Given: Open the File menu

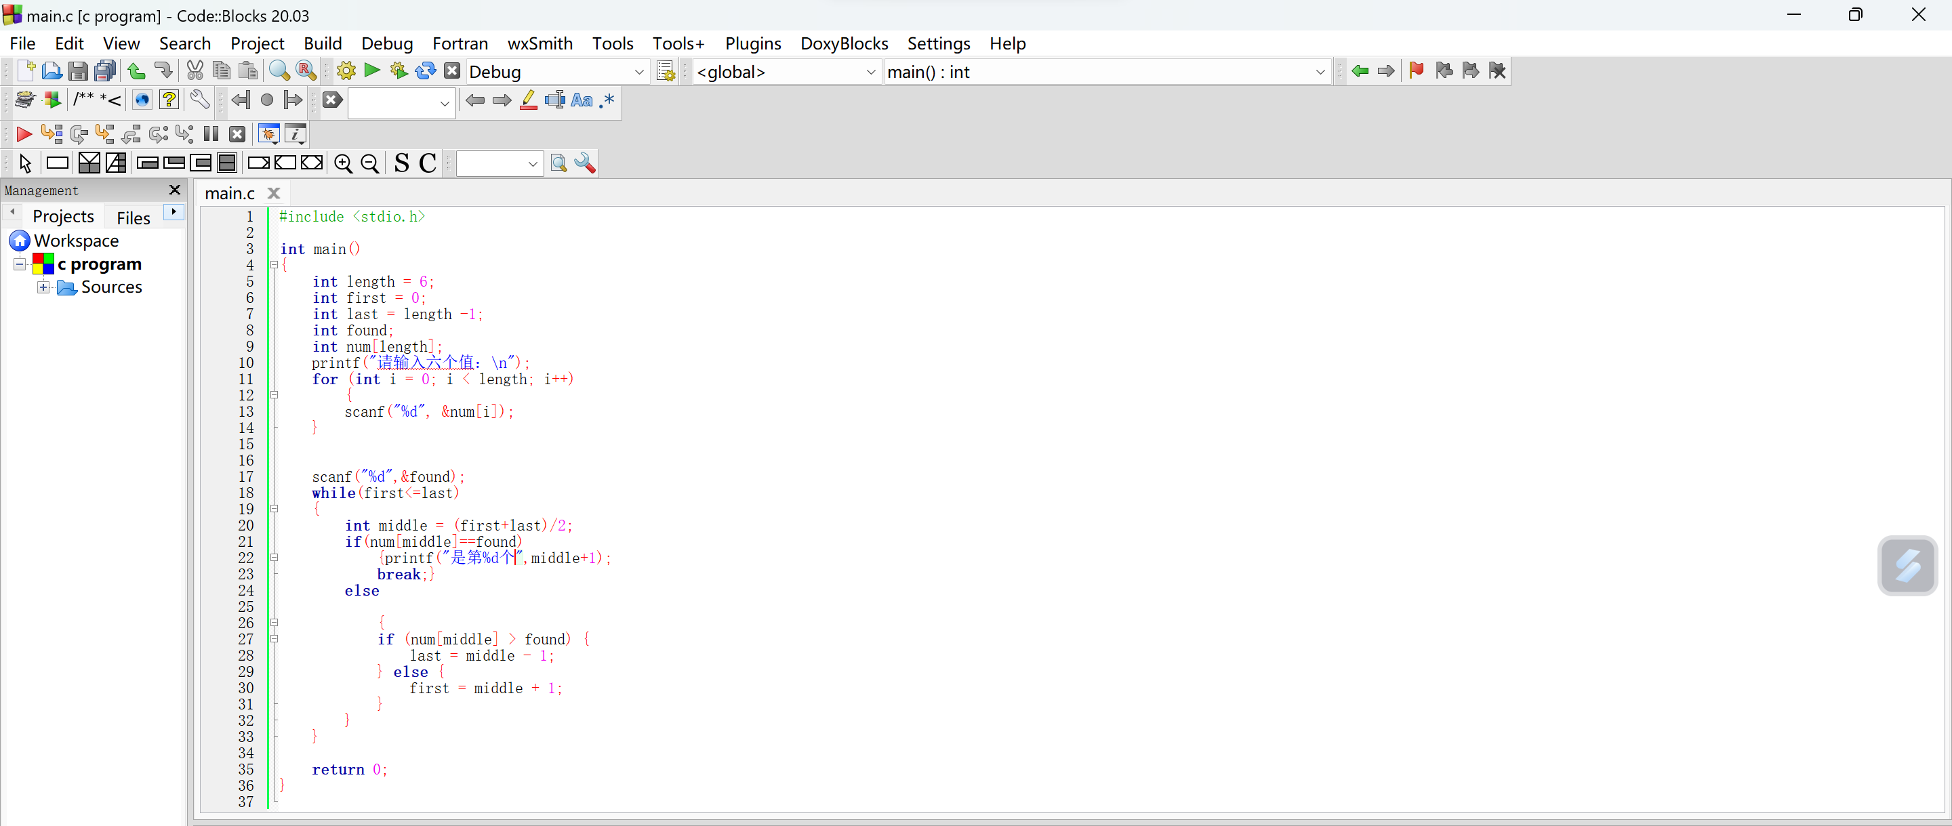Looking at the screenshot, I should tap(23, 43).
